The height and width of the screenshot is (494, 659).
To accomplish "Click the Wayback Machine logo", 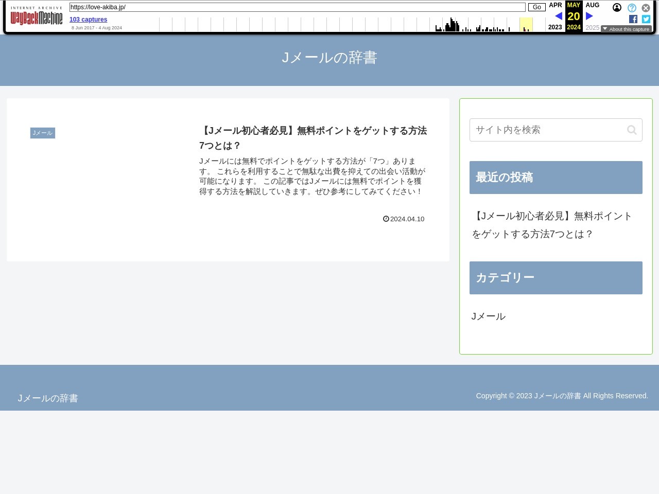I will [x=37, y=16].
